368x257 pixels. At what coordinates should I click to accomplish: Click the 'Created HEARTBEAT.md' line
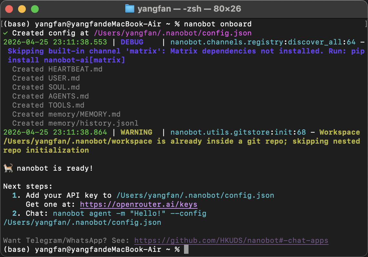57,69
